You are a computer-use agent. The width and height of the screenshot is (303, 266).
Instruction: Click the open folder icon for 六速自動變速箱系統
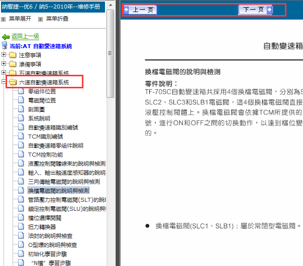[13, 82]
